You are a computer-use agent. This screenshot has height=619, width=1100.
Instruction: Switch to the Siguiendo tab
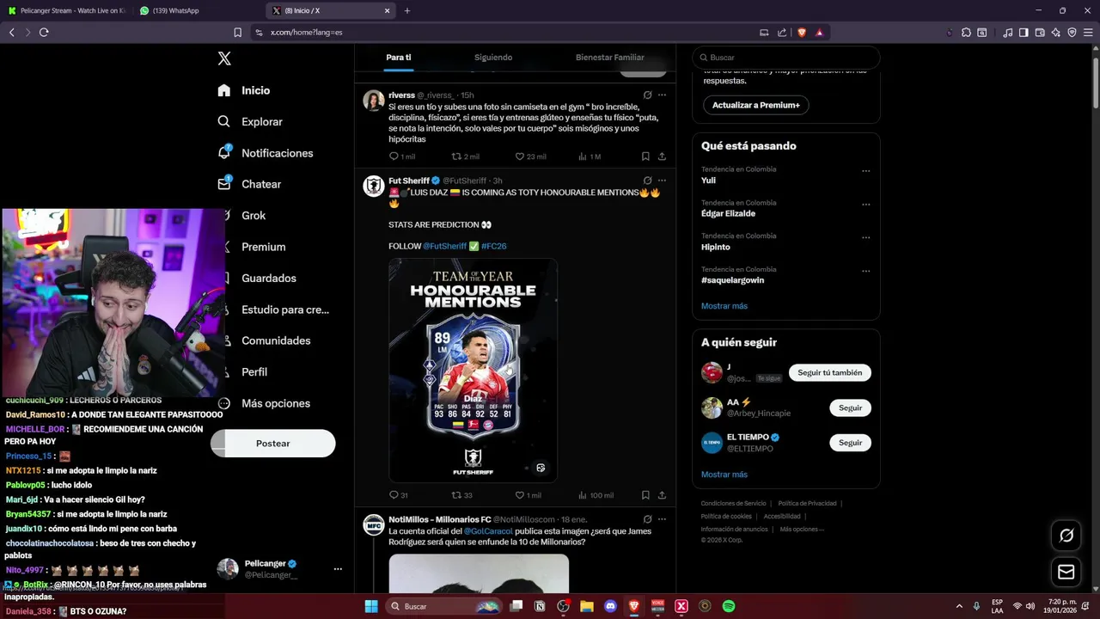(493, 58)
